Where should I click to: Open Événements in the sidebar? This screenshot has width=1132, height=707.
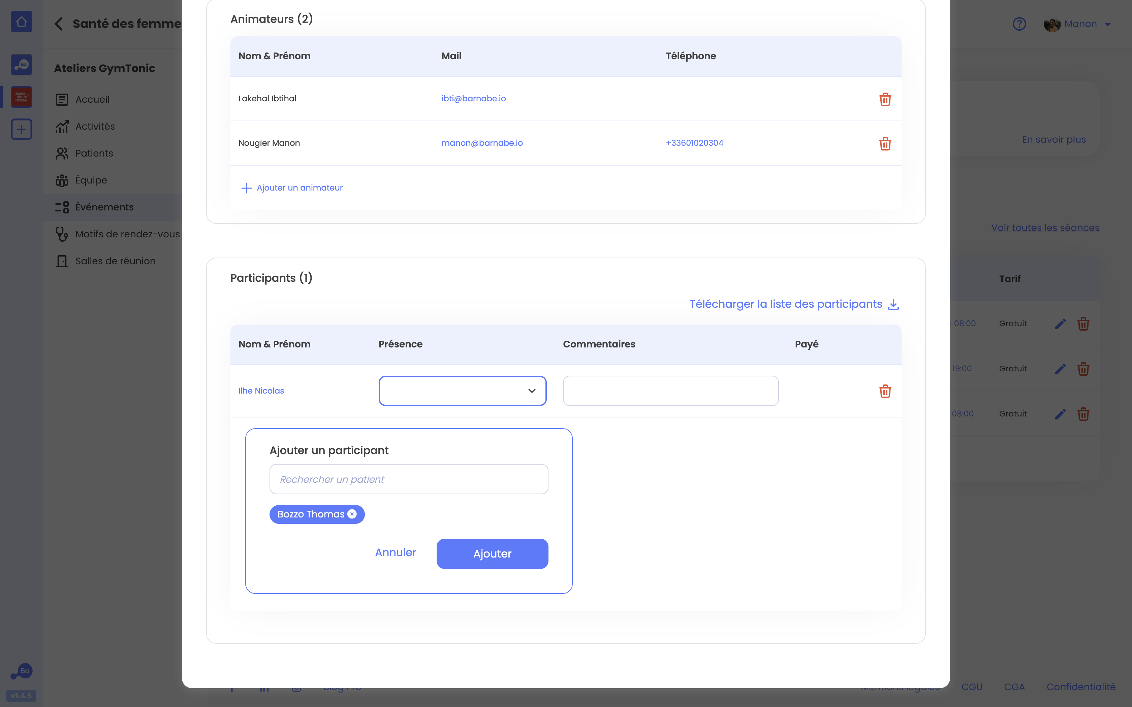[112, 207]
